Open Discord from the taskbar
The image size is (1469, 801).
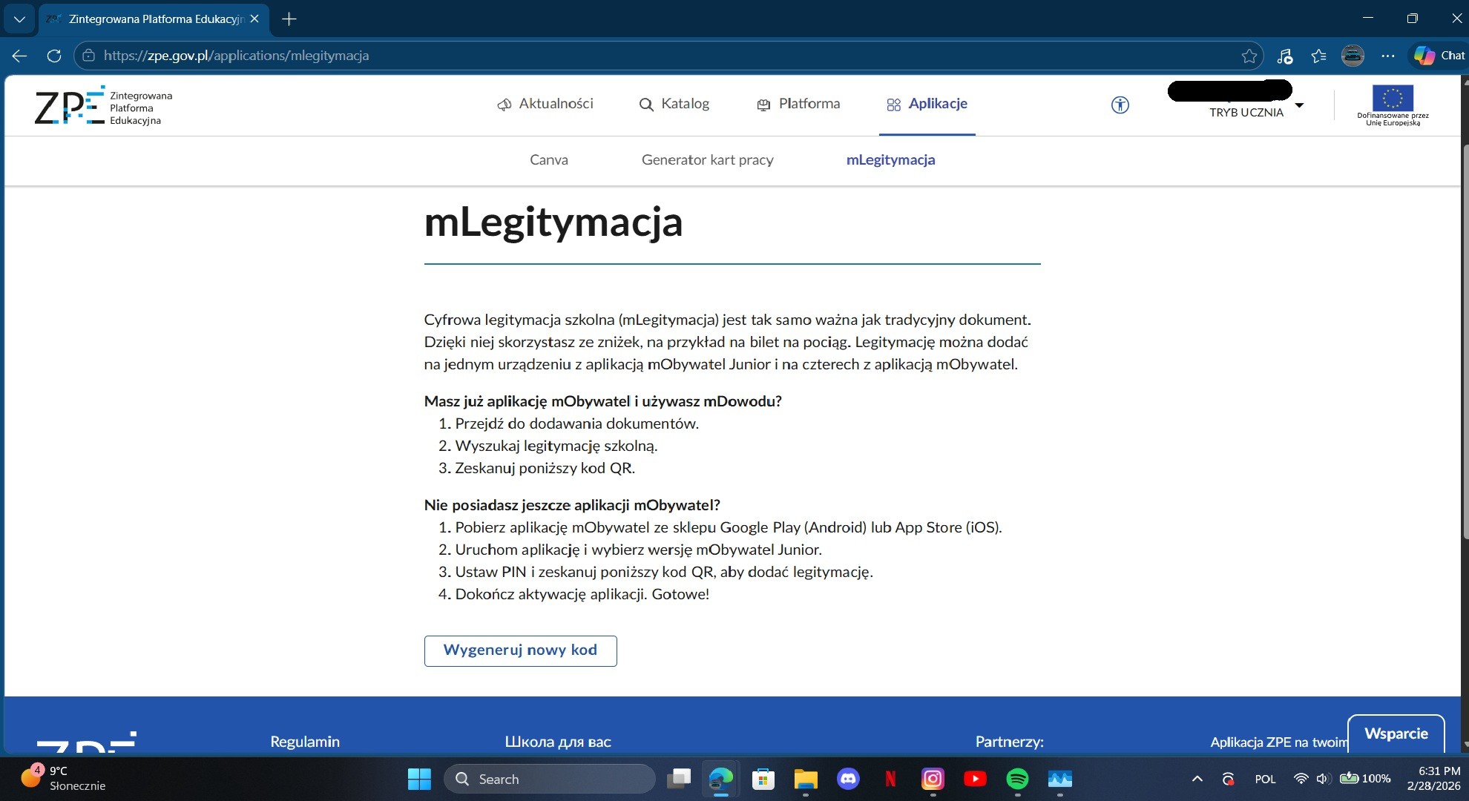click(x=848, y=779)
